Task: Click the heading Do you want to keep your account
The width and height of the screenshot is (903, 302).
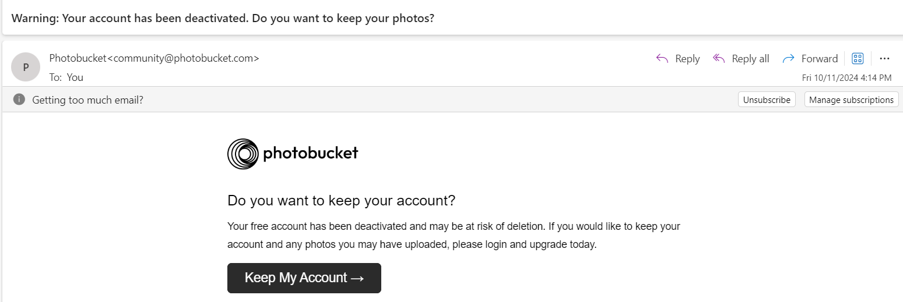Action: (x=341, y=201)
